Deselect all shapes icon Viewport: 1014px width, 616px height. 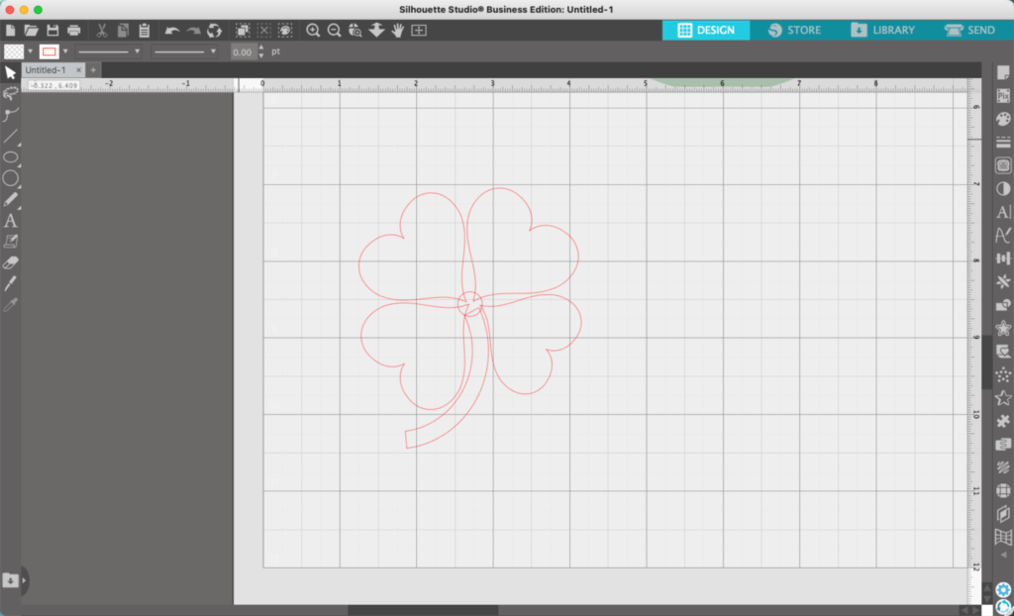[x=263, y=31]
